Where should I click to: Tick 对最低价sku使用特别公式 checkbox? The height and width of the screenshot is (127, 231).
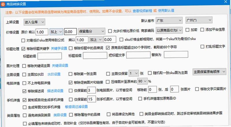click(x=23, y=40)
